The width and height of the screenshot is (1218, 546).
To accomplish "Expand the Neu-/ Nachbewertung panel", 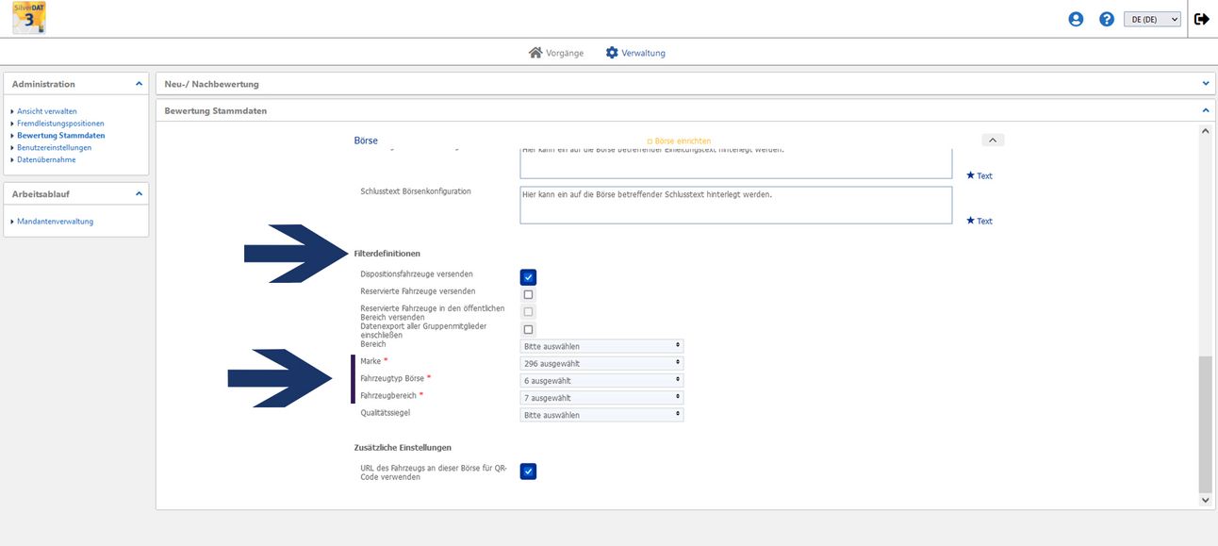I will point(1205,84).
